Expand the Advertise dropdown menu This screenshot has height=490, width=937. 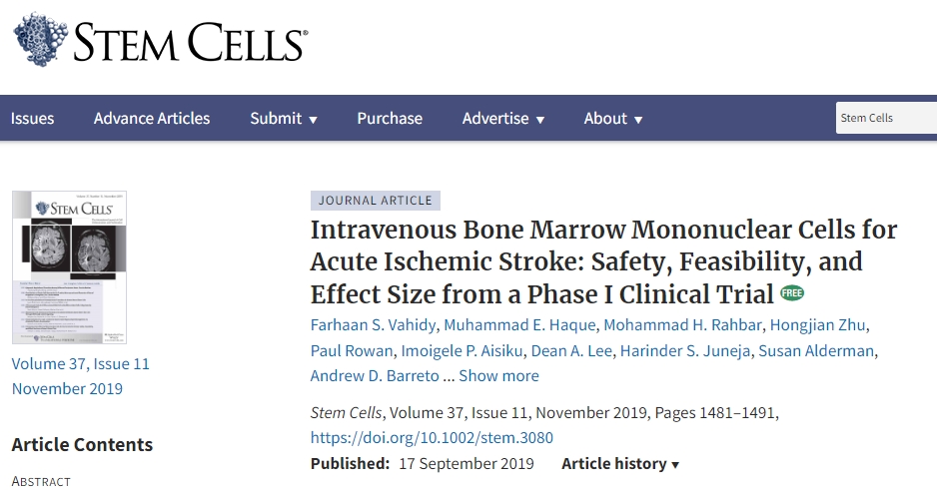coord(503,118)
